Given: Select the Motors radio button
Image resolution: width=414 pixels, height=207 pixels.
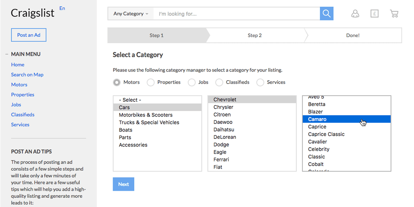Looking at the screenshot, I should click(x=116, y=82).
